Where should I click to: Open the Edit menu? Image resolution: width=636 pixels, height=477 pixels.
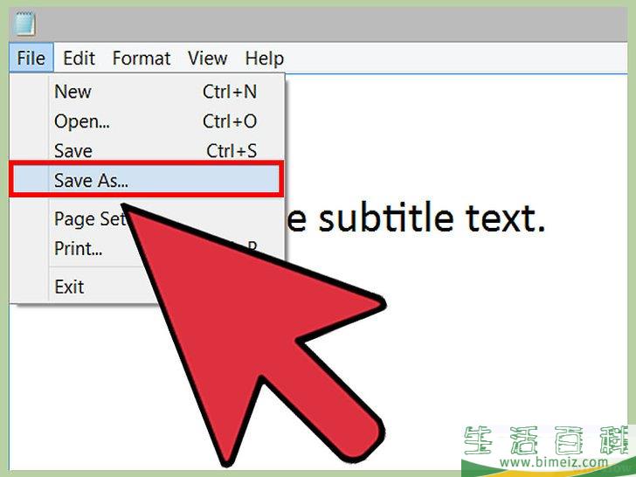(x=79, y=58)
